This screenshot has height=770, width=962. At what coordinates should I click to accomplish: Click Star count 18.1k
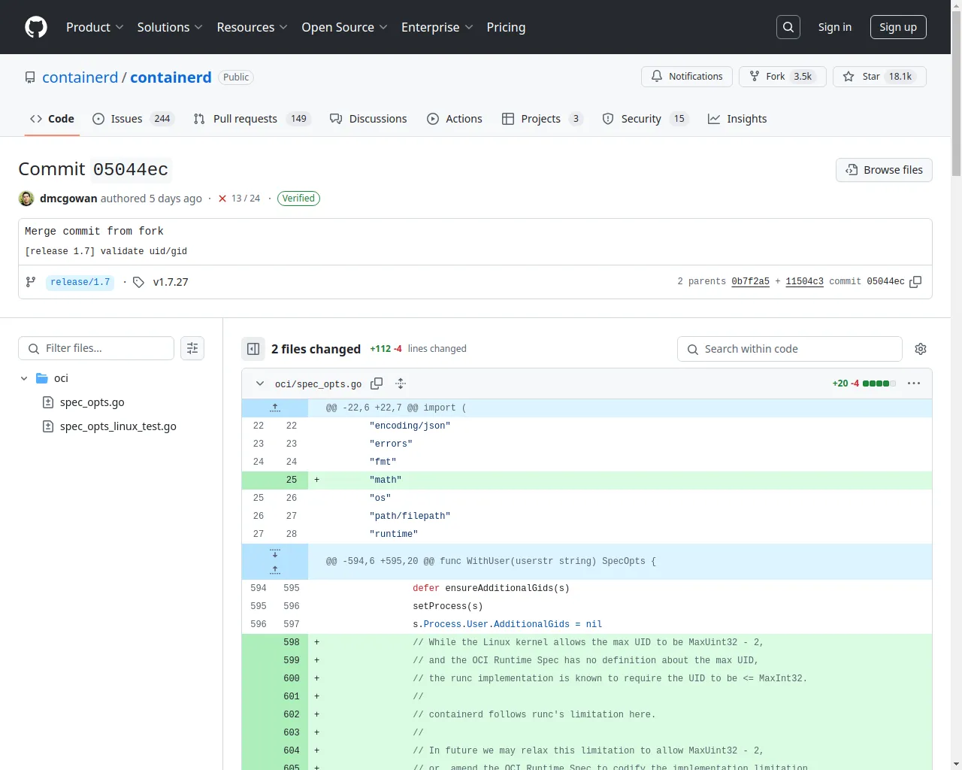point(900,77)
